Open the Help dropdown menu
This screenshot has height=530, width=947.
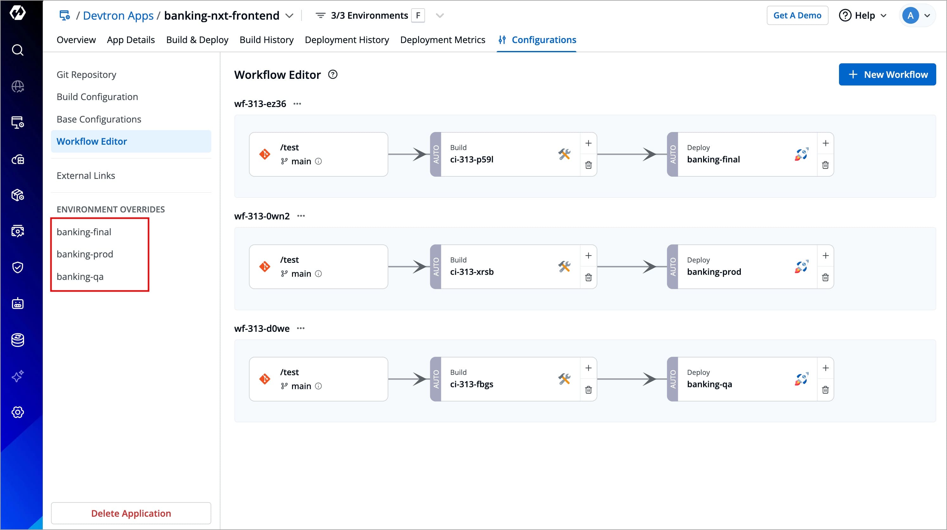(x=863, y=16)
